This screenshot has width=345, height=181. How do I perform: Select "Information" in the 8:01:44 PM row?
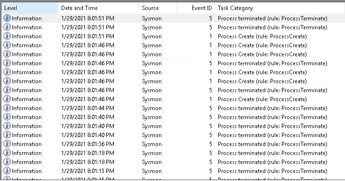27,108
